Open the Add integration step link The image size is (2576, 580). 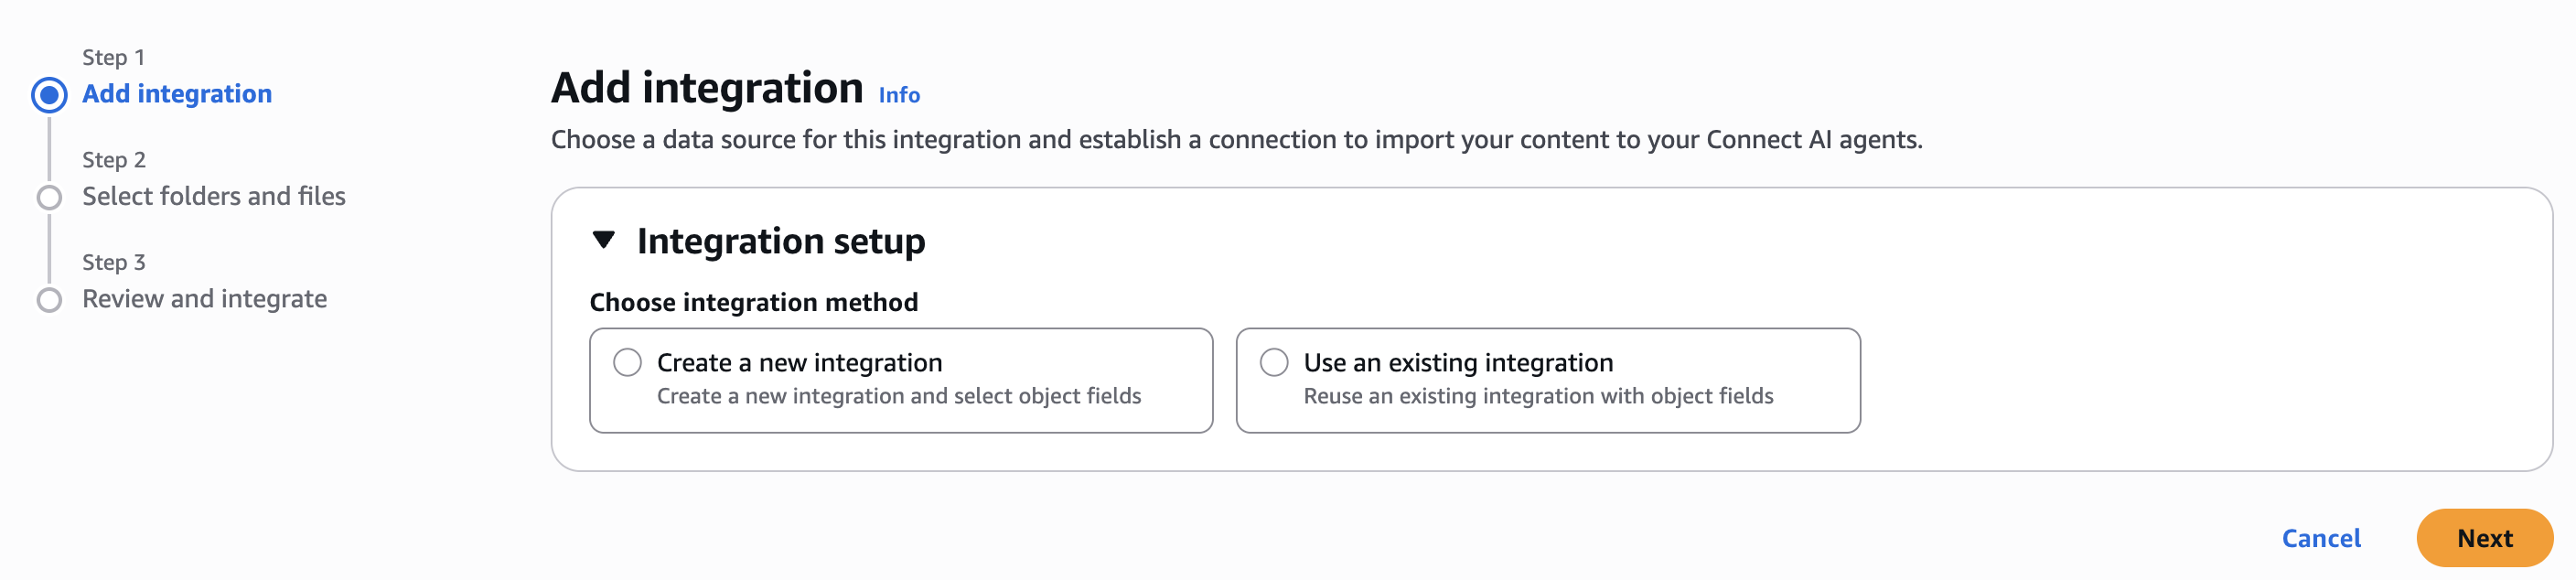(x=177, y=94)
